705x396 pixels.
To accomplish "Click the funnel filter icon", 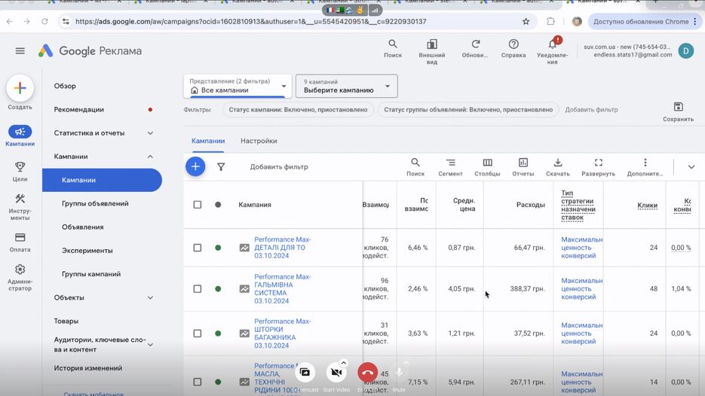I will (221, 166).
